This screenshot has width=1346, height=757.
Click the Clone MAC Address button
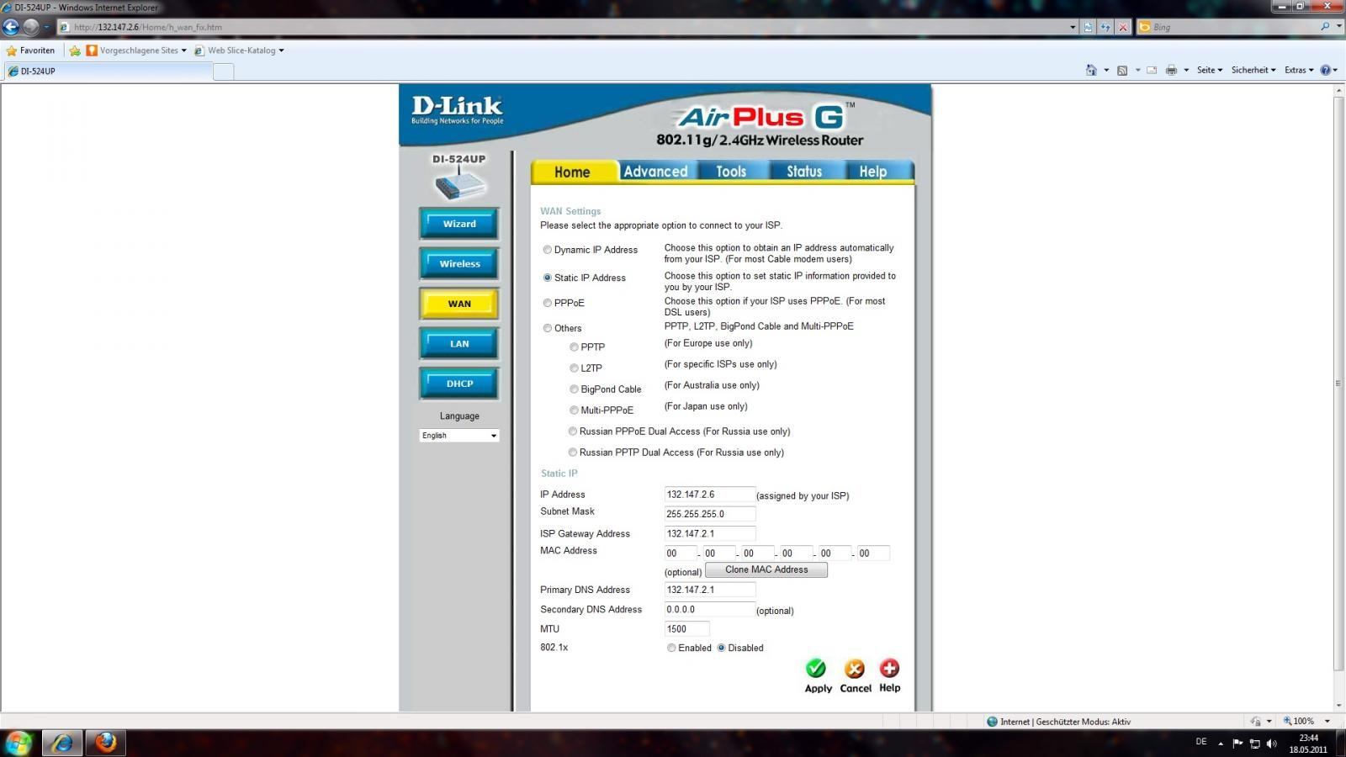(766, 569)
